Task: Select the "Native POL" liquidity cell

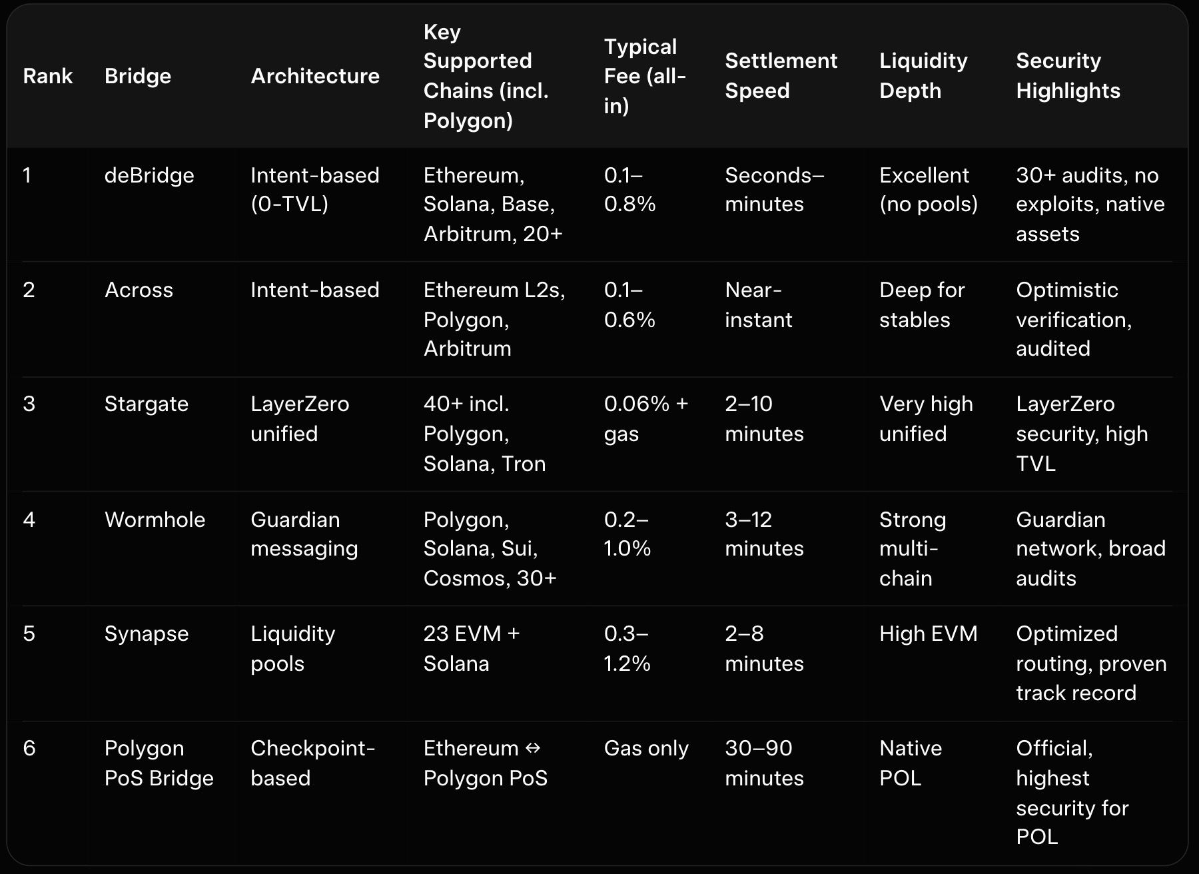Action: 910,763
